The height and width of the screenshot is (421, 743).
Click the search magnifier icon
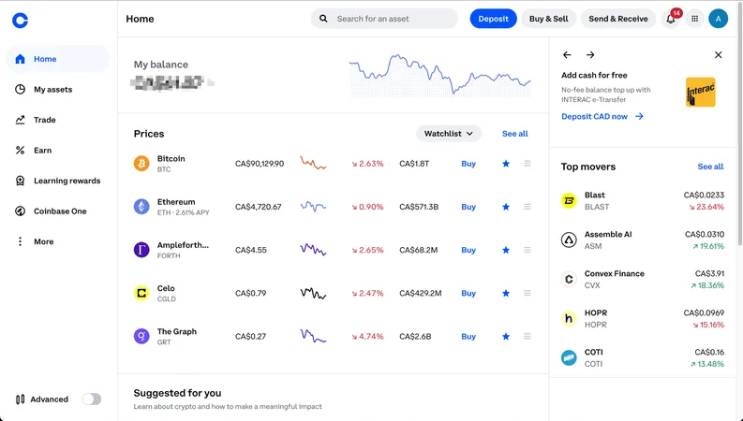pos(323,19)
